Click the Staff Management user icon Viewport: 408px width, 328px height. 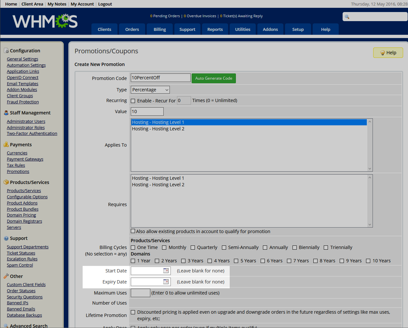(6, 113)
